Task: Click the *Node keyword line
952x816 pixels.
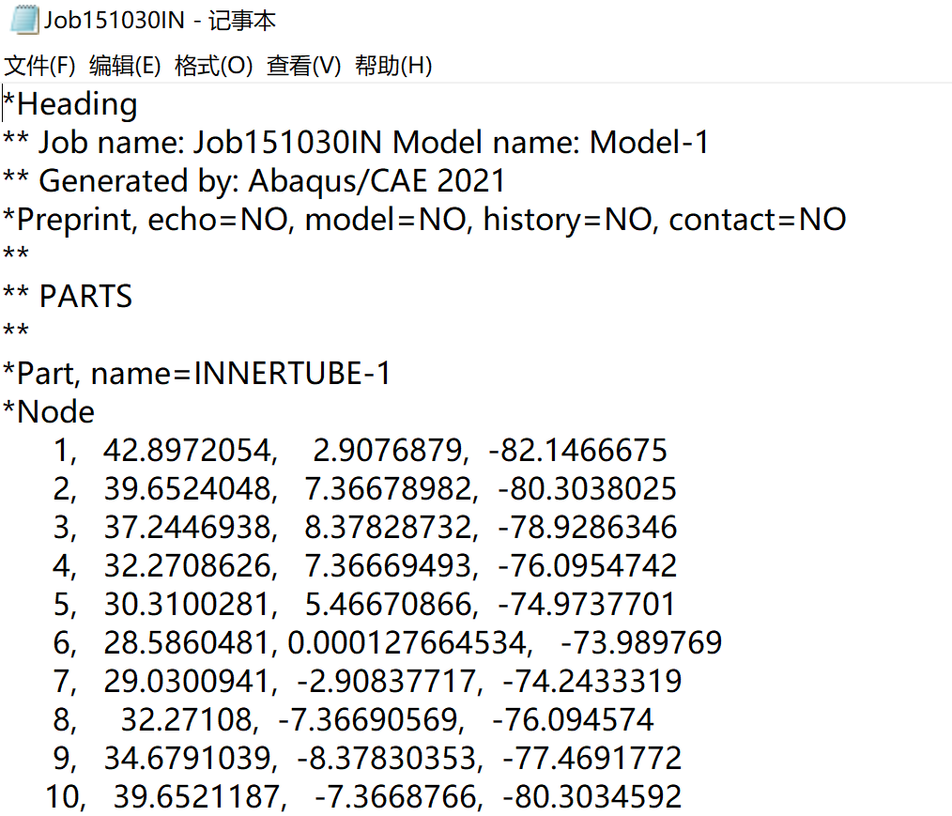Action: (x=47, y=411)
